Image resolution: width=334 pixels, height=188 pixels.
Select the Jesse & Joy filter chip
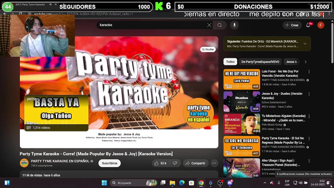(x=291, y=62)
